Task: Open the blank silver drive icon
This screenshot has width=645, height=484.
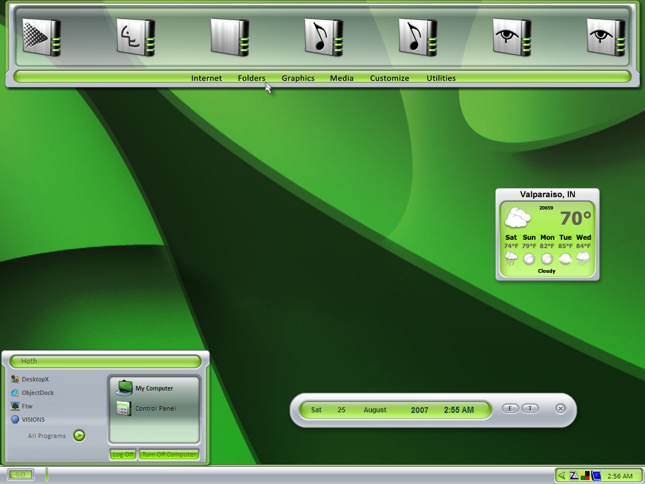Action: pos(230,37)
